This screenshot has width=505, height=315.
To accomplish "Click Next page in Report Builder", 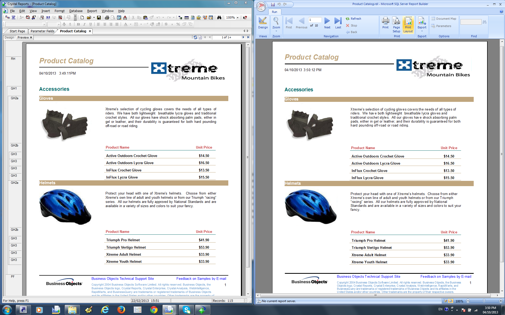I will (x=327, y=23).
